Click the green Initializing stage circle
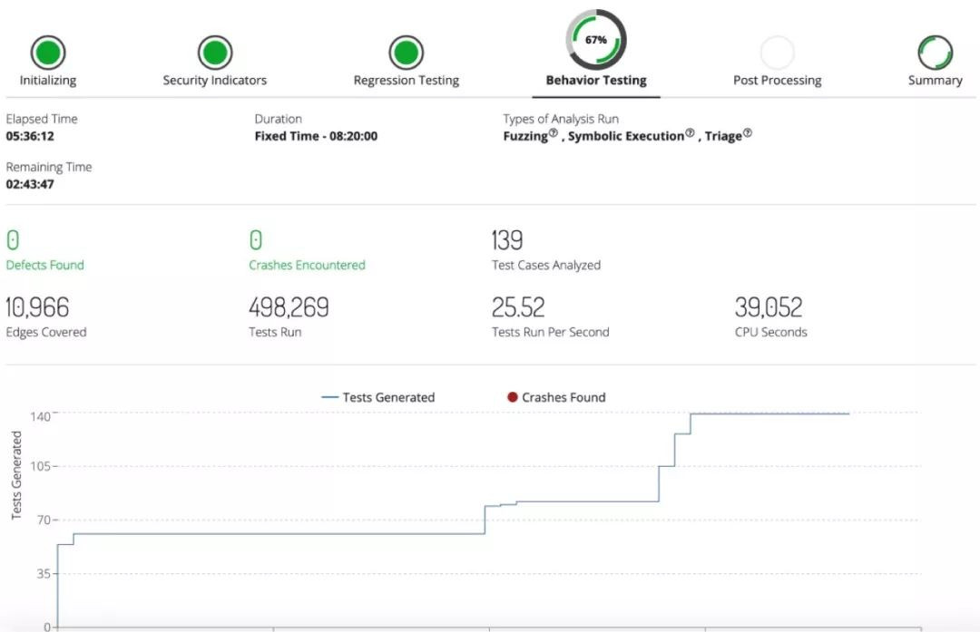The width and height of the screenshot is (980, 632). point(48,53)
